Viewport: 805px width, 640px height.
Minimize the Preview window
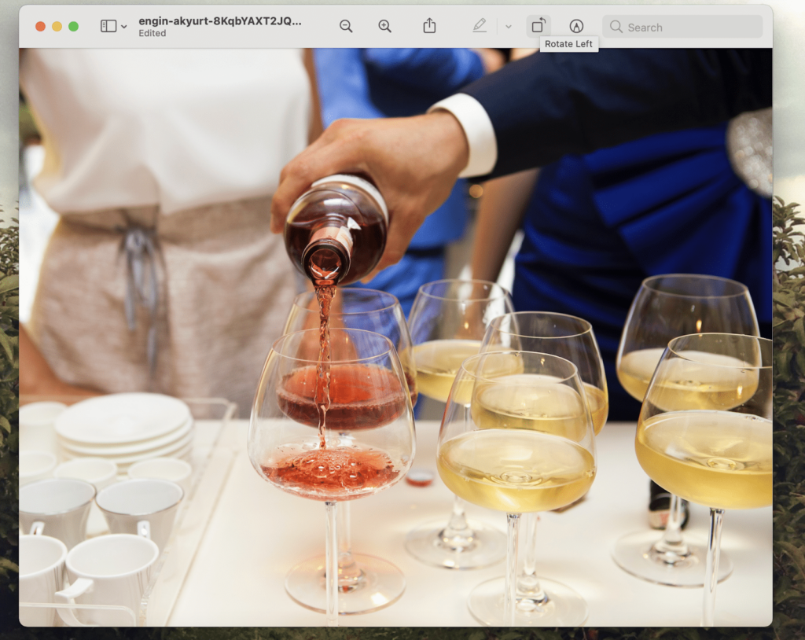(57, 27)
